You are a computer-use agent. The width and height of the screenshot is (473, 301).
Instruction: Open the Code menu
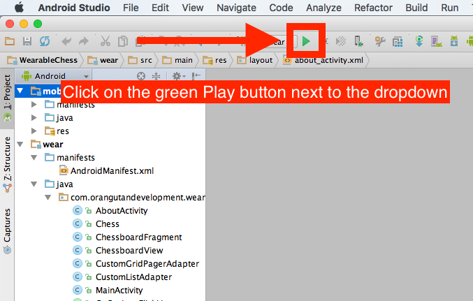(281, 8)
